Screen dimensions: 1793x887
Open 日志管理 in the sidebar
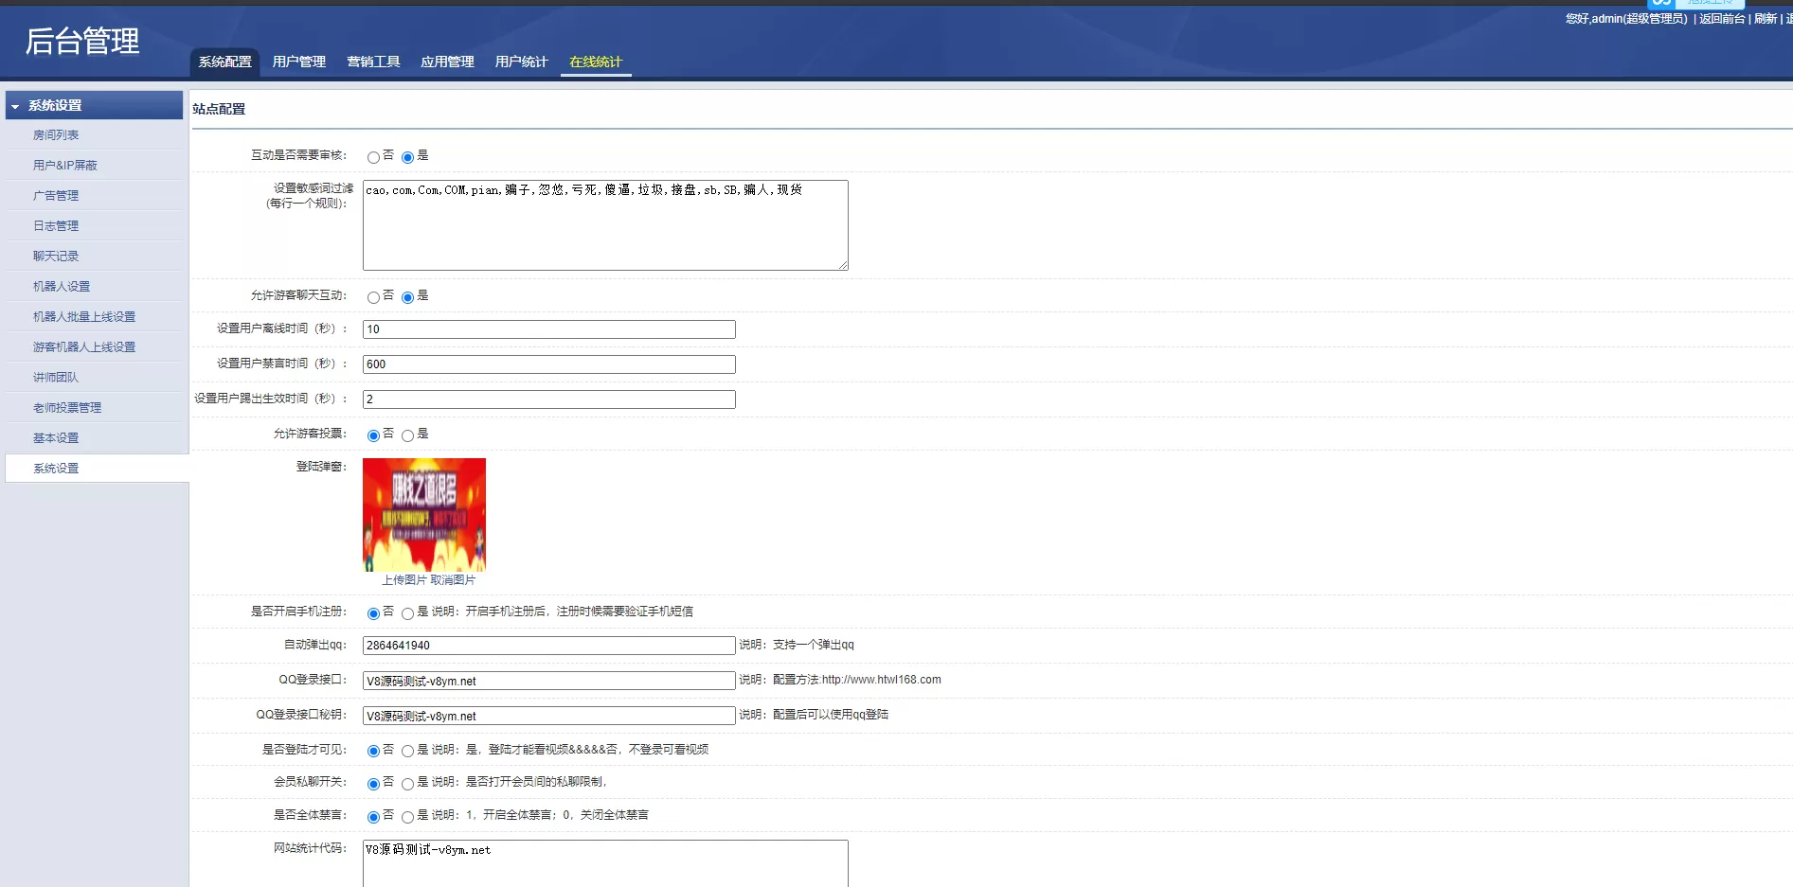click(x=56, y=226)
